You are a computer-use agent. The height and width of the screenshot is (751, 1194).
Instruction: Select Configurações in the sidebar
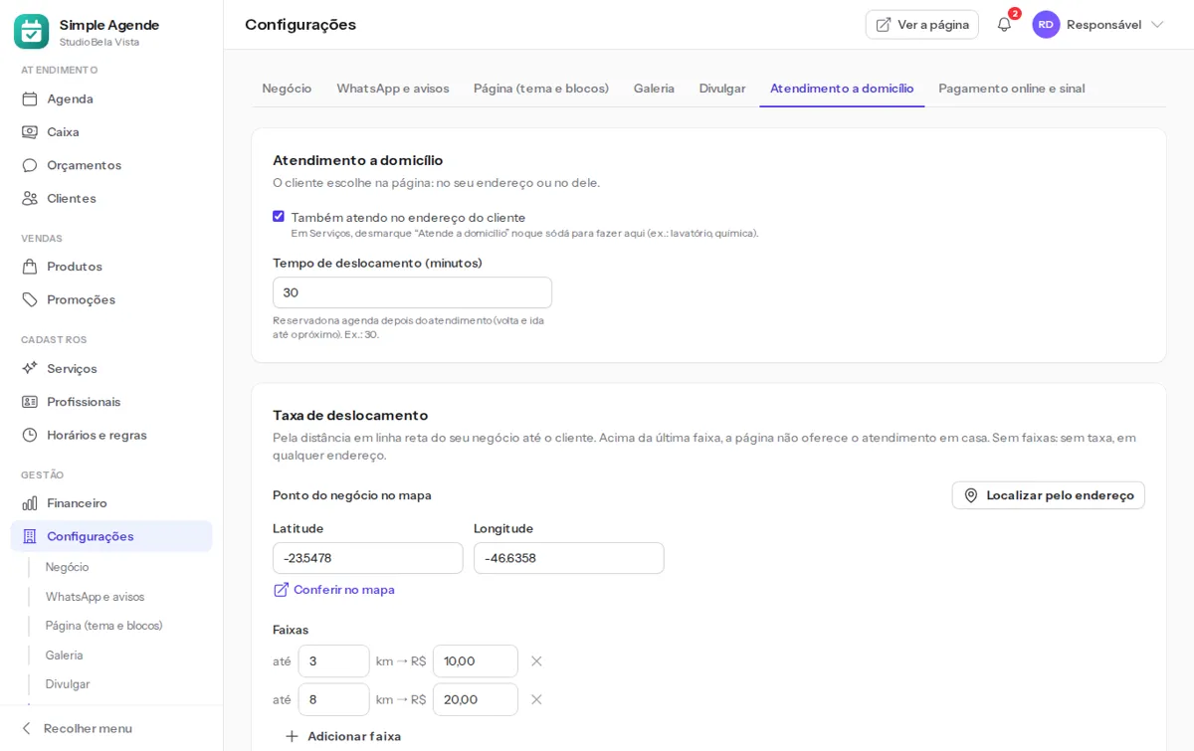[x=111, y=536]
